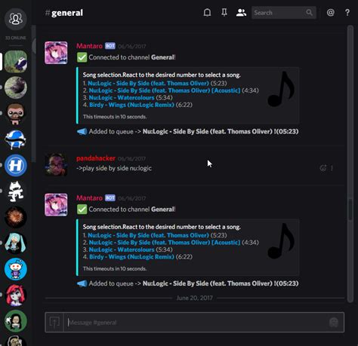This screenshot has width=358, height=346.
Task: Select the grey blurry animal server icon
Action: point(16,87)
